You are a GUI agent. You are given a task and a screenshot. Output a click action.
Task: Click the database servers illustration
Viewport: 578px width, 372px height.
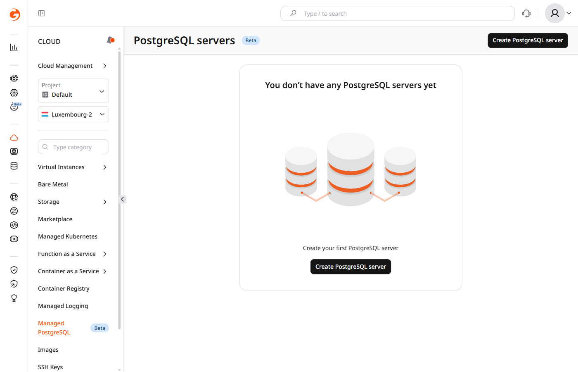click(351, 169)
